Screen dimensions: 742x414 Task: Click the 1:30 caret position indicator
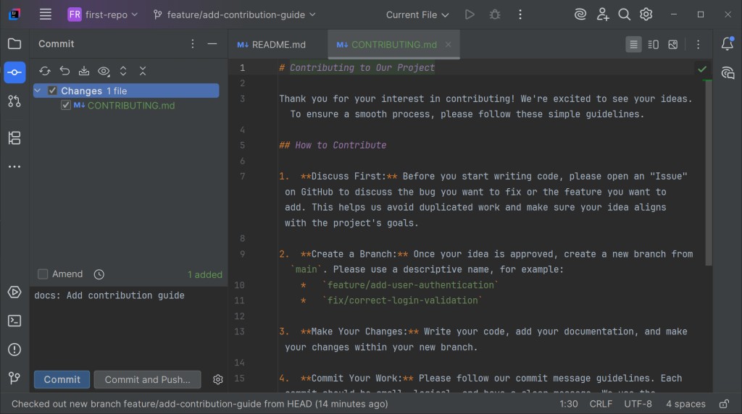(568, 404)
